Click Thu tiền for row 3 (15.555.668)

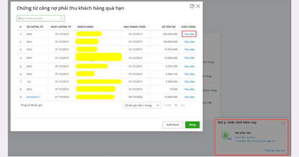click(x=189, y=50)
